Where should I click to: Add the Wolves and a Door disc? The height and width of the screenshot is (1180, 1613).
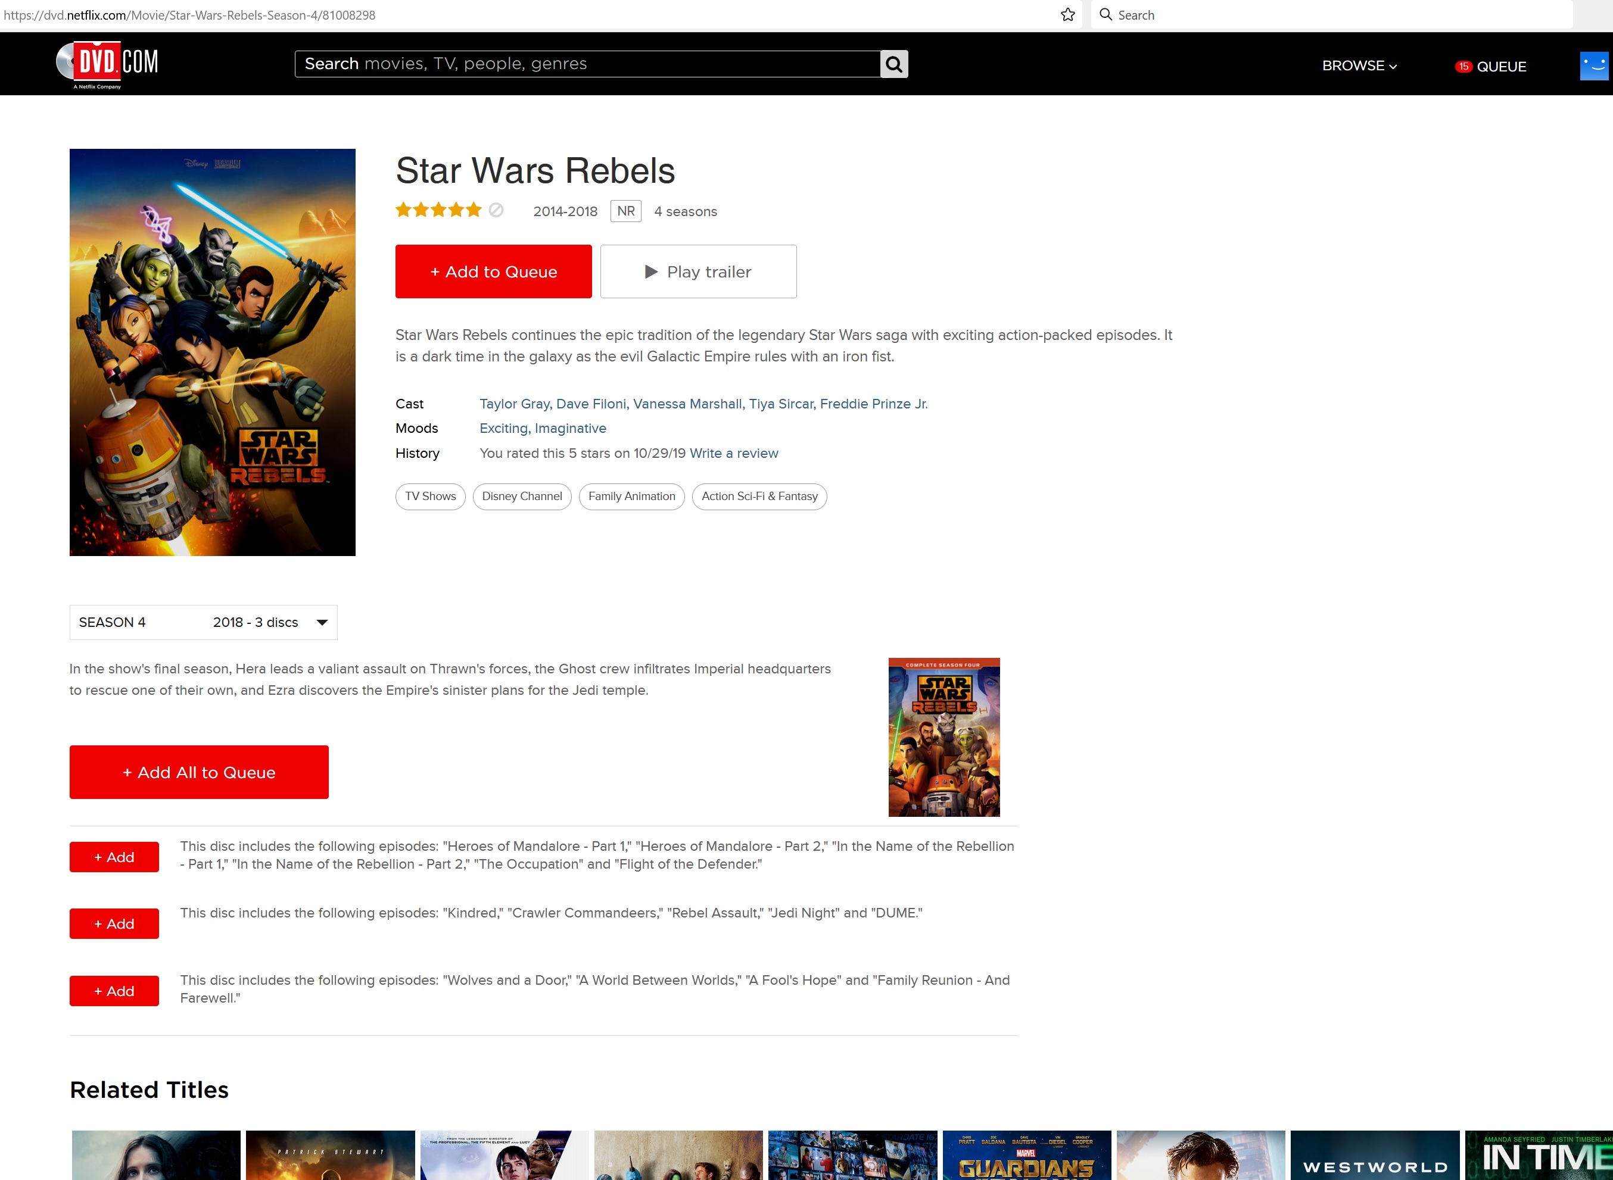[x=114, y=991]
